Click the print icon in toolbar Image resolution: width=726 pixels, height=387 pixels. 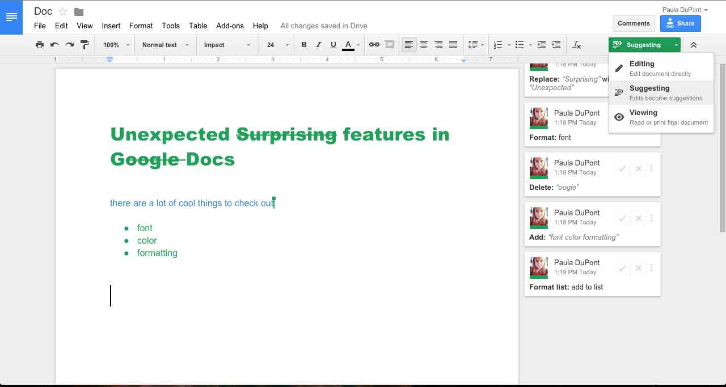click(40, 45)
